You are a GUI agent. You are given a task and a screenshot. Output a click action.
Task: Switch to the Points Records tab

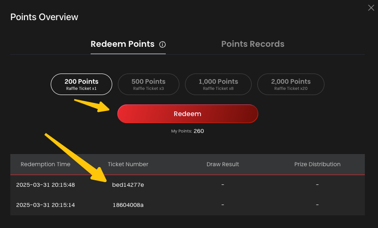pos(253,44)
